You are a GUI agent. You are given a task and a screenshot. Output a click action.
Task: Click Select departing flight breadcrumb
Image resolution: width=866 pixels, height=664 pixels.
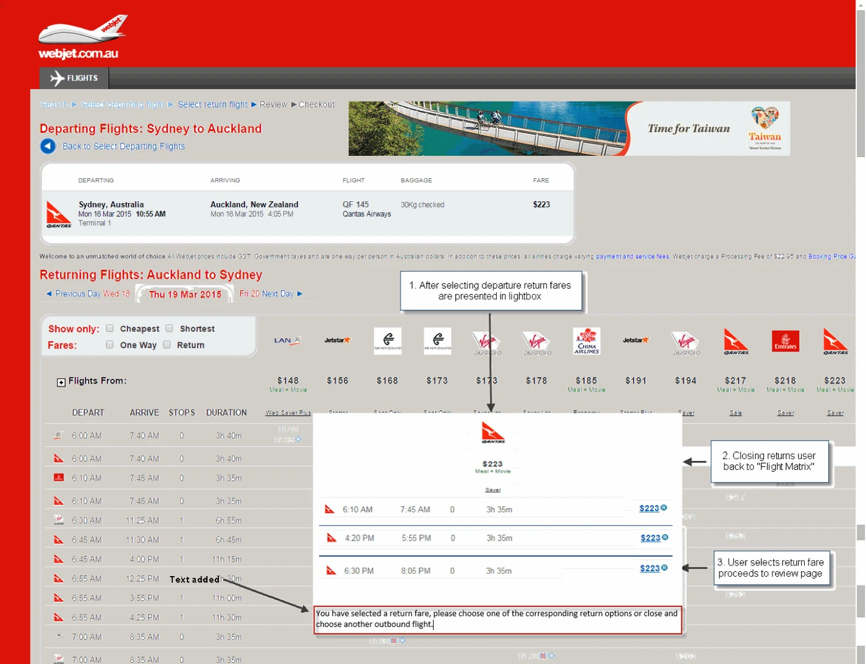(122, 105)
